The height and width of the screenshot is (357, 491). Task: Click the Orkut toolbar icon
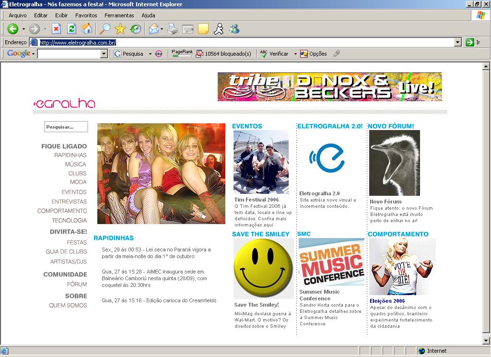tap(159, 54)
